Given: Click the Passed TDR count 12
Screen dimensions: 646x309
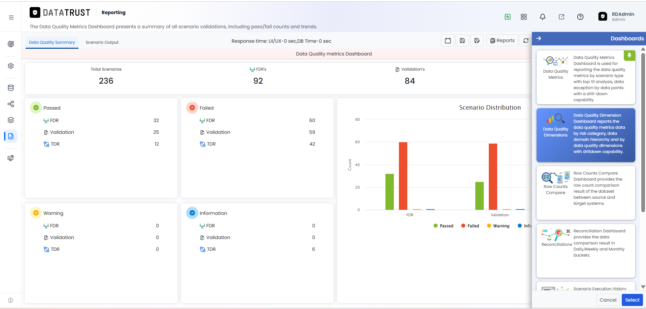Looking at the screenshot, I should click(157, 144).
